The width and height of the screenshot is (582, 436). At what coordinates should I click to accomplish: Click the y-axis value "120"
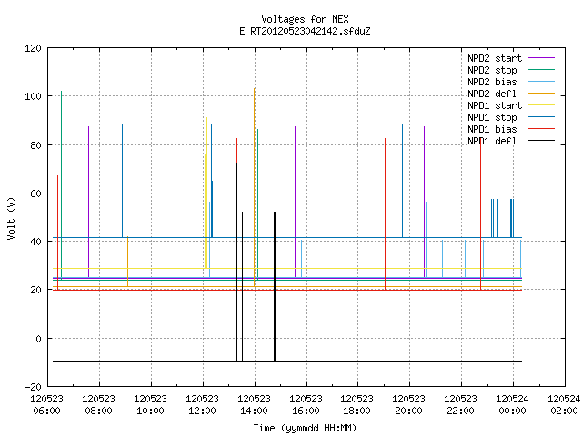click(33, 48)
